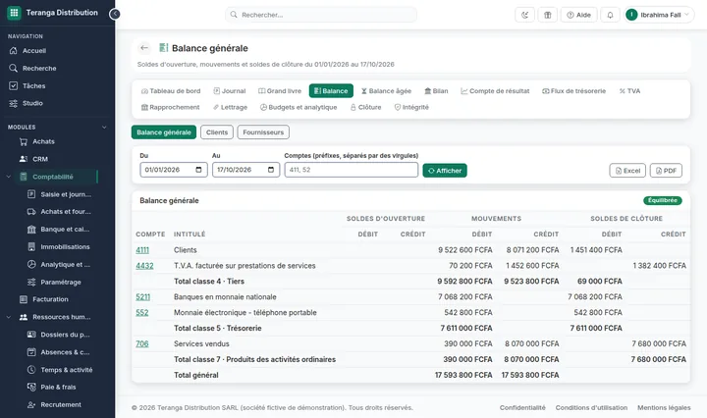Viewport: 707px width, 418px height.
Task: Switch to Flux de trésorerie tab
Action: [x=574, y=91]
